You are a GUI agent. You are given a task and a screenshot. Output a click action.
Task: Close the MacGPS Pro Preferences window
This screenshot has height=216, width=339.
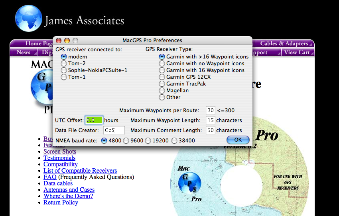click(x=59, y=40)
